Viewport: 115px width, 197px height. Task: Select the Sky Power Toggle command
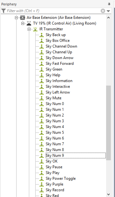[61, 178]
